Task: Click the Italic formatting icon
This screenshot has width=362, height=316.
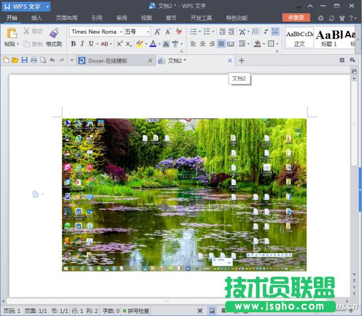Action: pos(82,44)
